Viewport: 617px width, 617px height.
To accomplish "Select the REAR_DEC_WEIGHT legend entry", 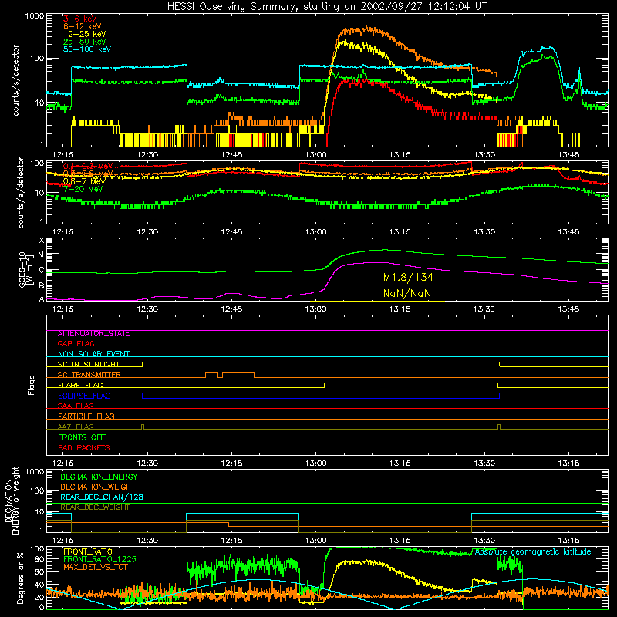I will click(x=95, y=507).
